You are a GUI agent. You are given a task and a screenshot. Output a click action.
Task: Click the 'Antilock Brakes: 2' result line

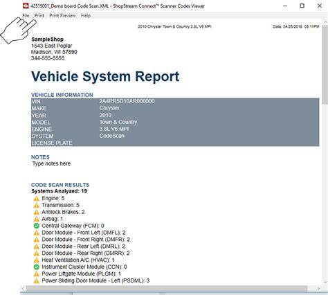[x=63, y=212]
